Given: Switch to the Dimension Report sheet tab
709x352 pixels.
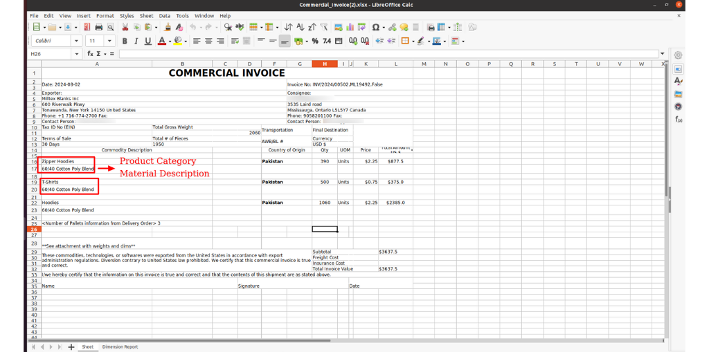Looking at the screenshot, I should (120, 346).
